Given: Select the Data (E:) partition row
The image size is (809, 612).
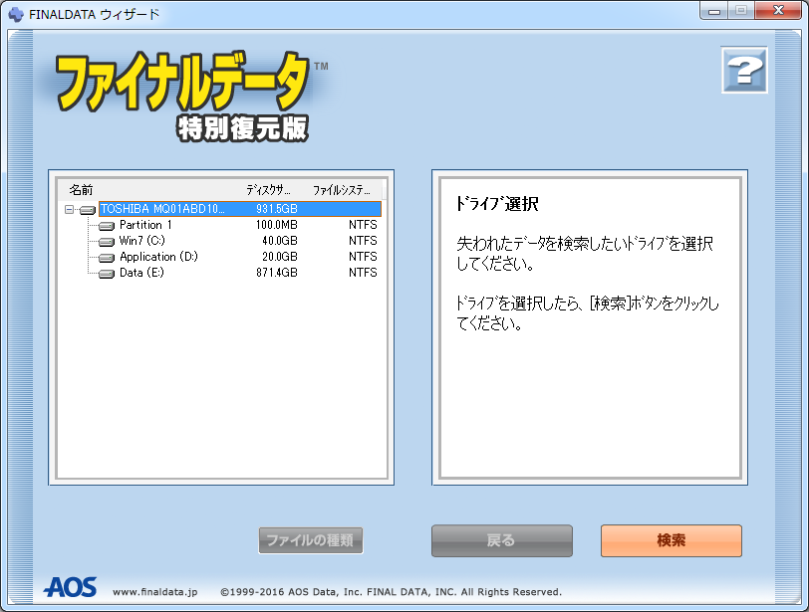Looking at the screenshot, I should [x=140, y=273].
